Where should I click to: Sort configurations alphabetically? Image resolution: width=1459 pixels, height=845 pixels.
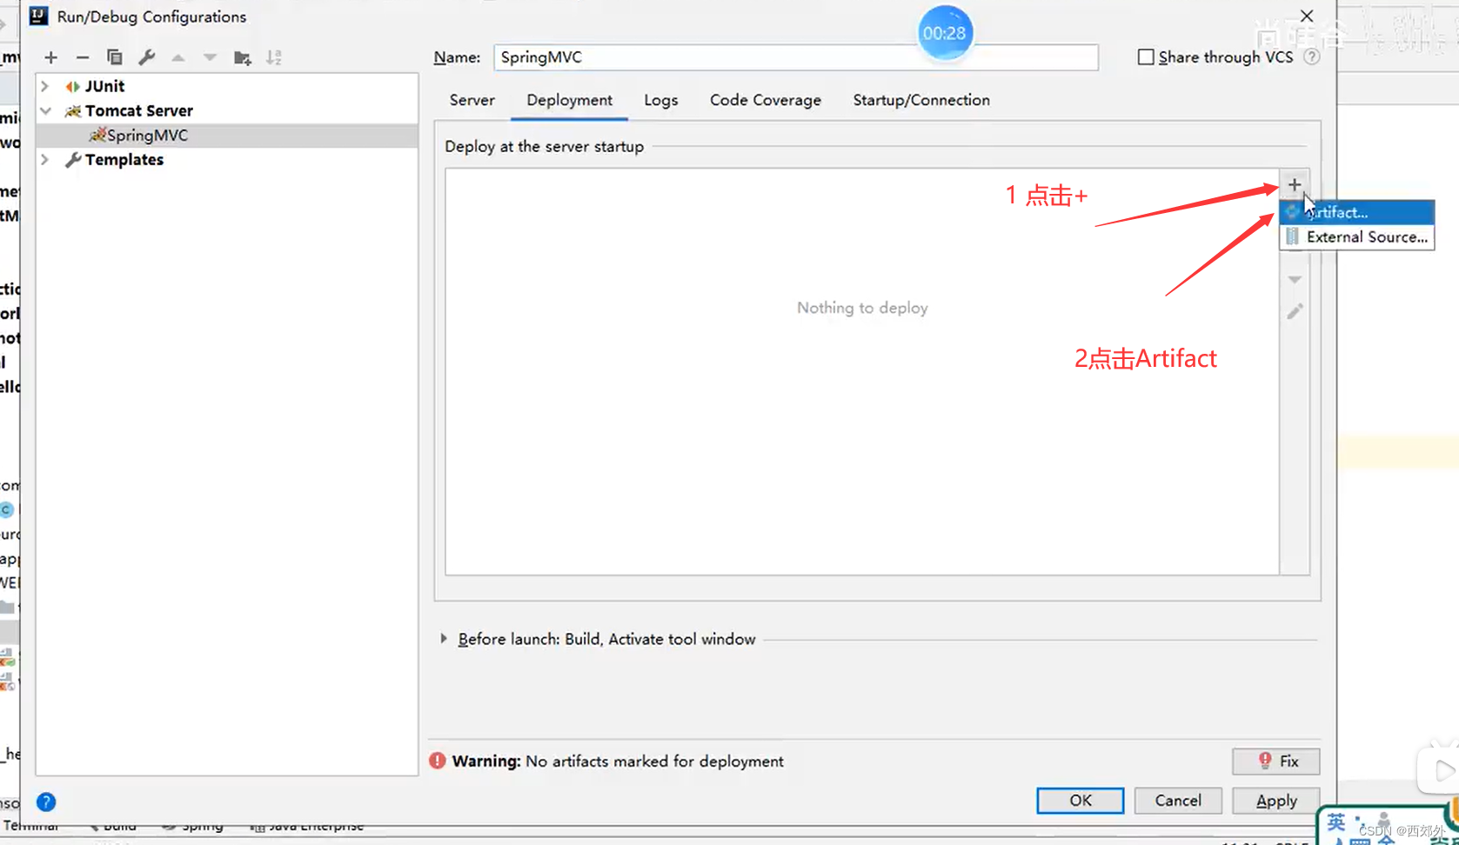274,57
